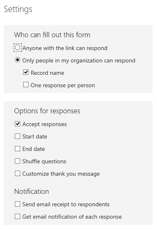Uncheck the Record name checkbox
Screen dimensions: 157x229
(x=26, y=72)
